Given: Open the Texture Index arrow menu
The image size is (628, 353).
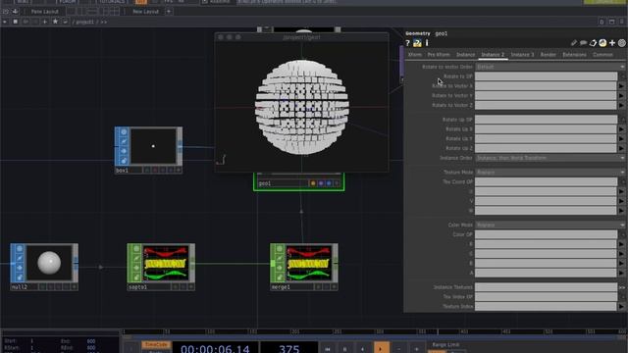Looking at the screenshot, I should coord(621,307).
